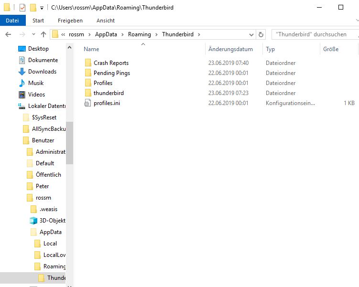Click the properties checkmark quick access icon
This screenshot has width=359, height=287.
(22, 8)
